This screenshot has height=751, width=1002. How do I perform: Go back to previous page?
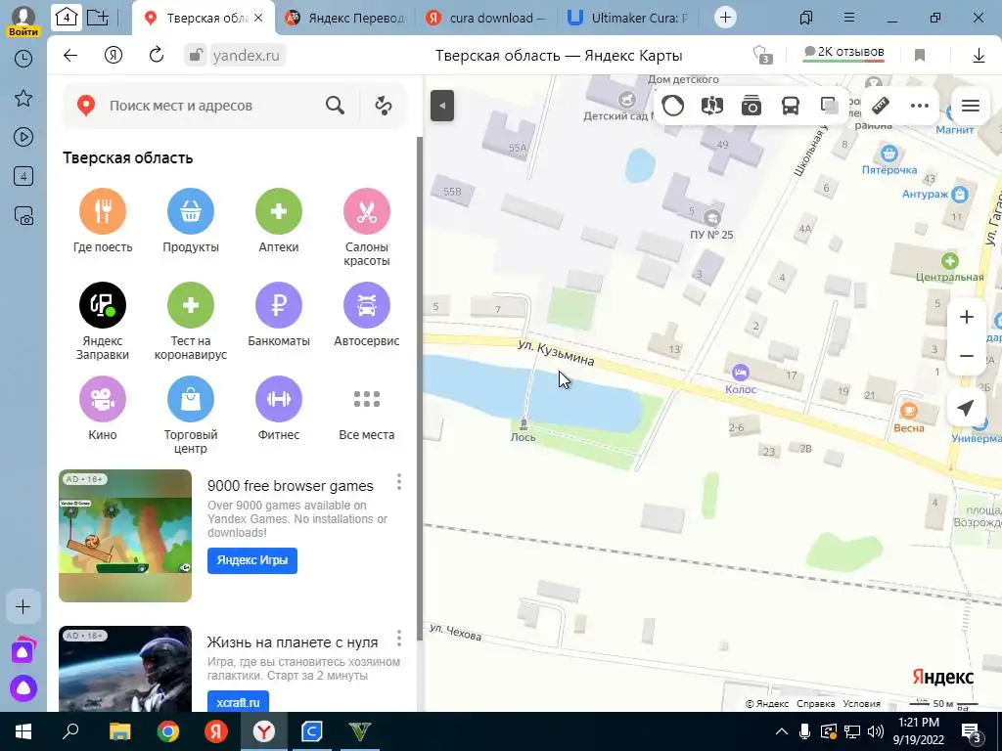[x=70, y=56]
